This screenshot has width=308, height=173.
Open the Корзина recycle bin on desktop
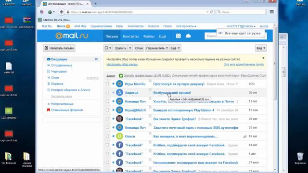tap(300, 159)
